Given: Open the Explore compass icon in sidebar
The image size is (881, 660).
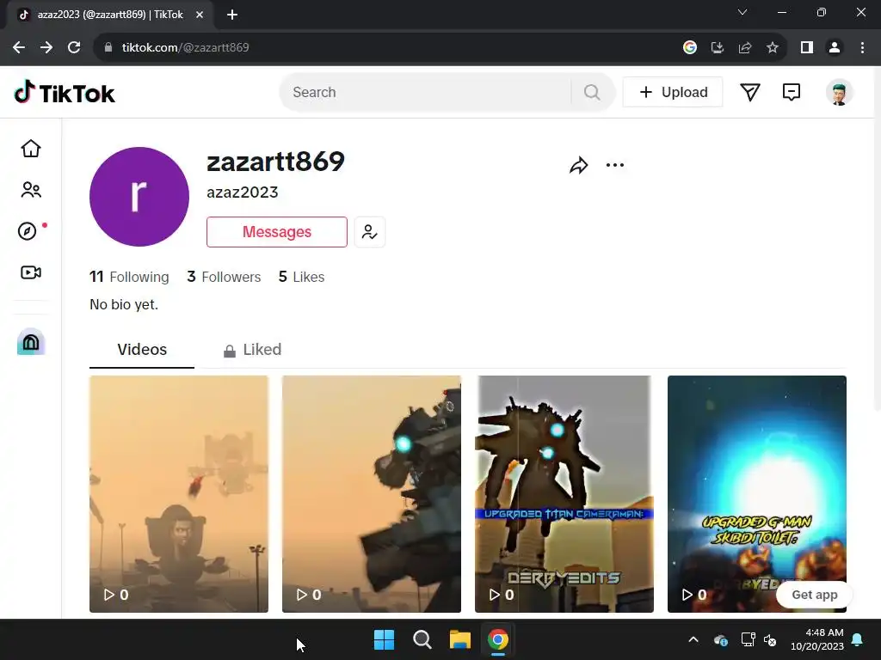Looking at the screenshot, I should (27, 231).
